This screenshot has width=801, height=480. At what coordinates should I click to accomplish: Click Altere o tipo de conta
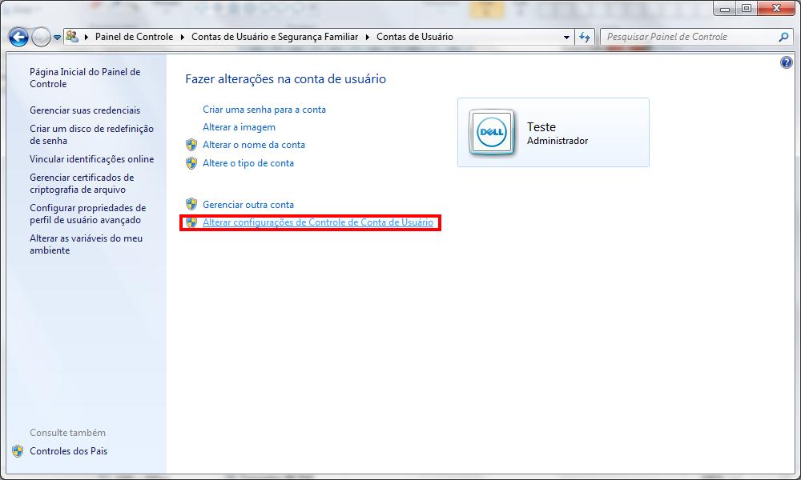[x=248, y=163]
